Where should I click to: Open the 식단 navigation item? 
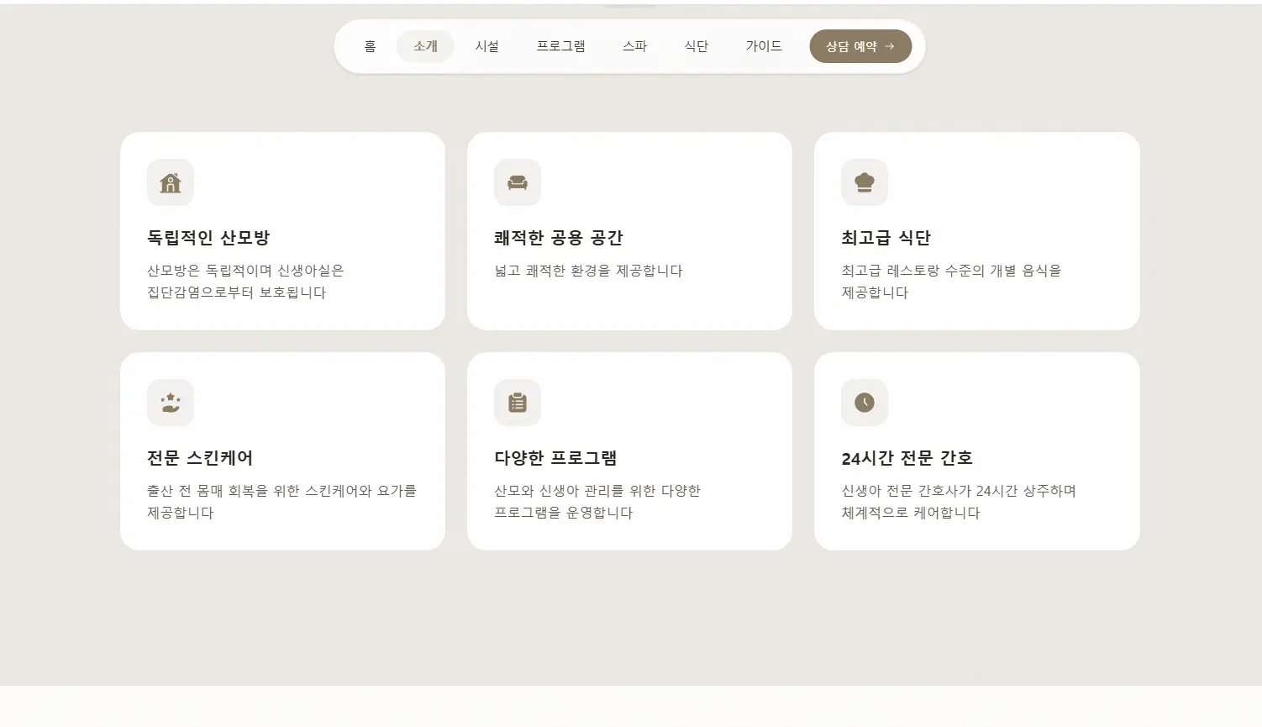pyautogui.click(x=696, y=46)
